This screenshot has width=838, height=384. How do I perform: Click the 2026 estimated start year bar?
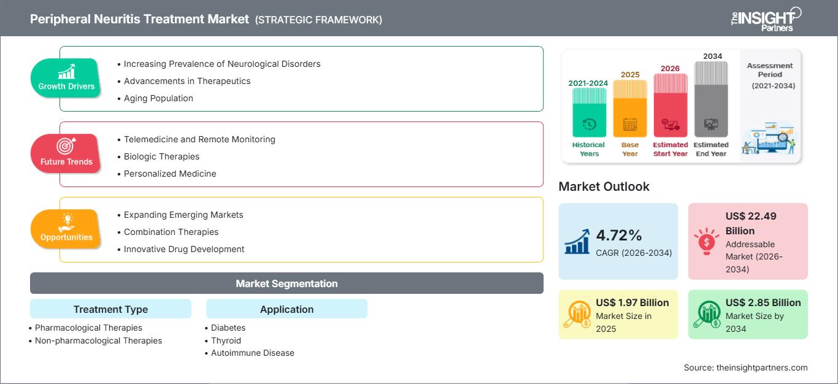click(670, 106)
